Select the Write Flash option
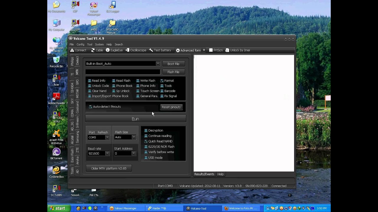The height and width of the screenshot is (212, 378). [145, 81]
